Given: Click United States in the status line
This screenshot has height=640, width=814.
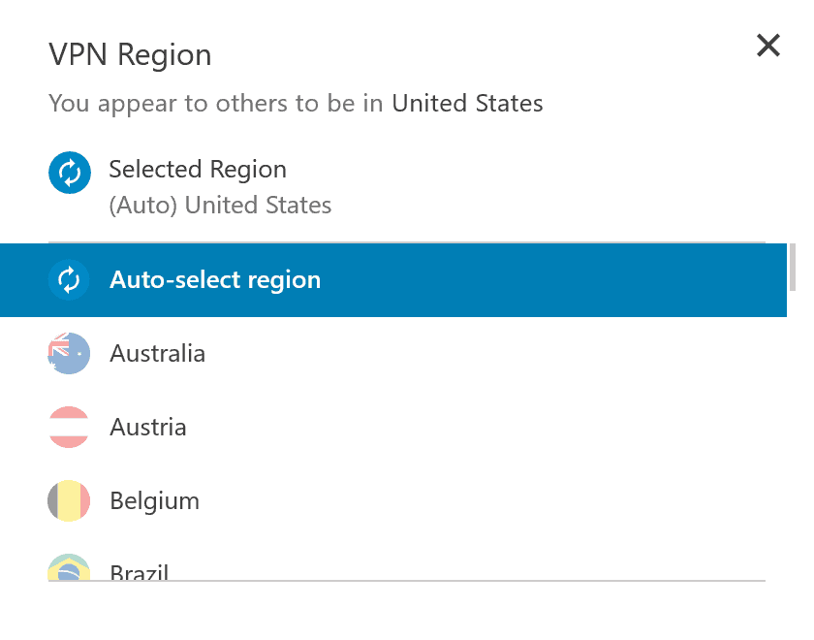Looking at the screenshot, I should [x=467, y=103].
